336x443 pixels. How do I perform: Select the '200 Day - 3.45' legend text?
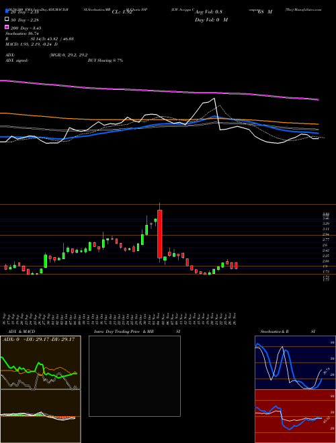tap(26, 28)
